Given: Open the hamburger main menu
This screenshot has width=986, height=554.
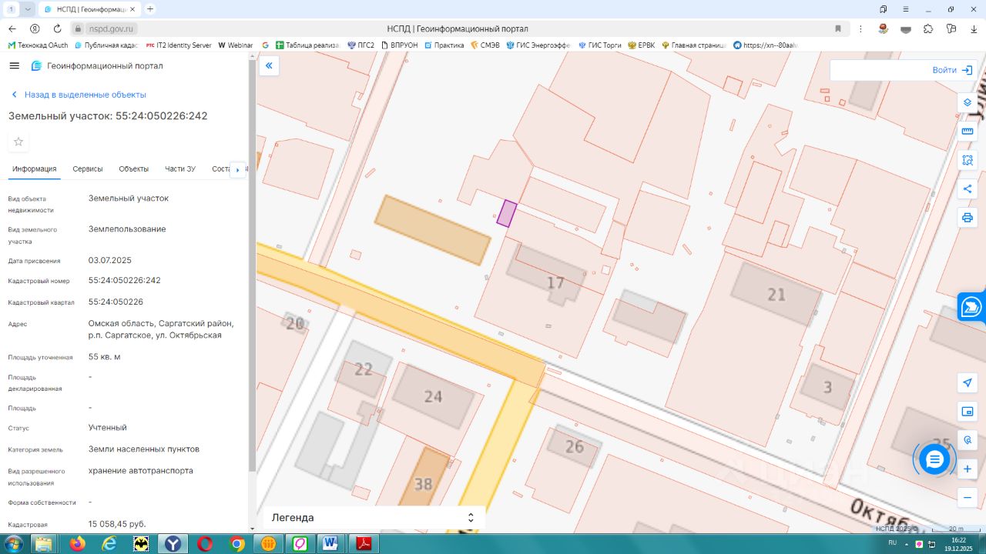Looking at the screenshot, I should coord(14,66).
